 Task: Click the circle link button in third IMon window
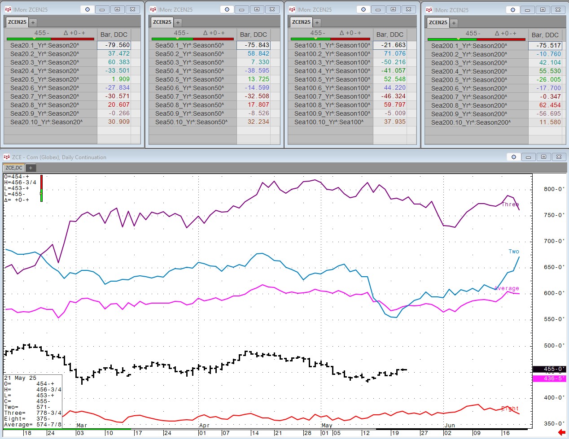point(363,9)
